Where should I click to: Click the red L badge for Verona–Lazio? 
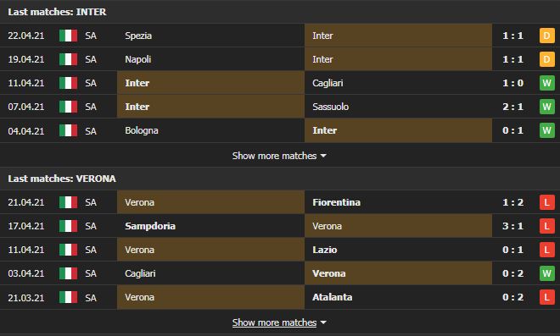[x=546, y=250]
